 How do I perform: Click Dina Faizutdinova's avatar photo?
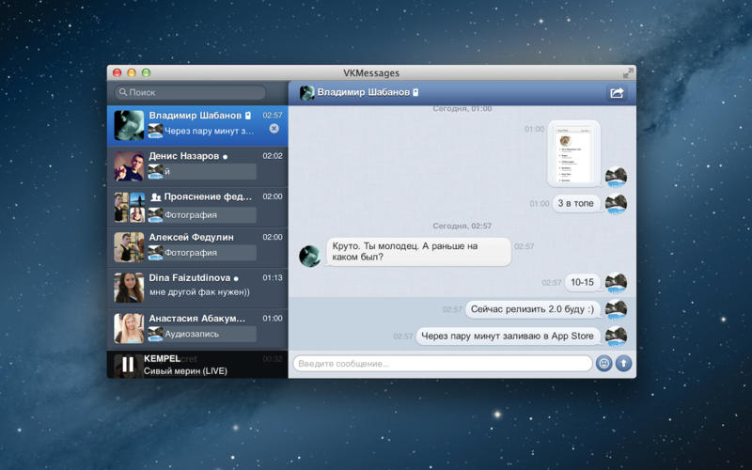point(129,288)
